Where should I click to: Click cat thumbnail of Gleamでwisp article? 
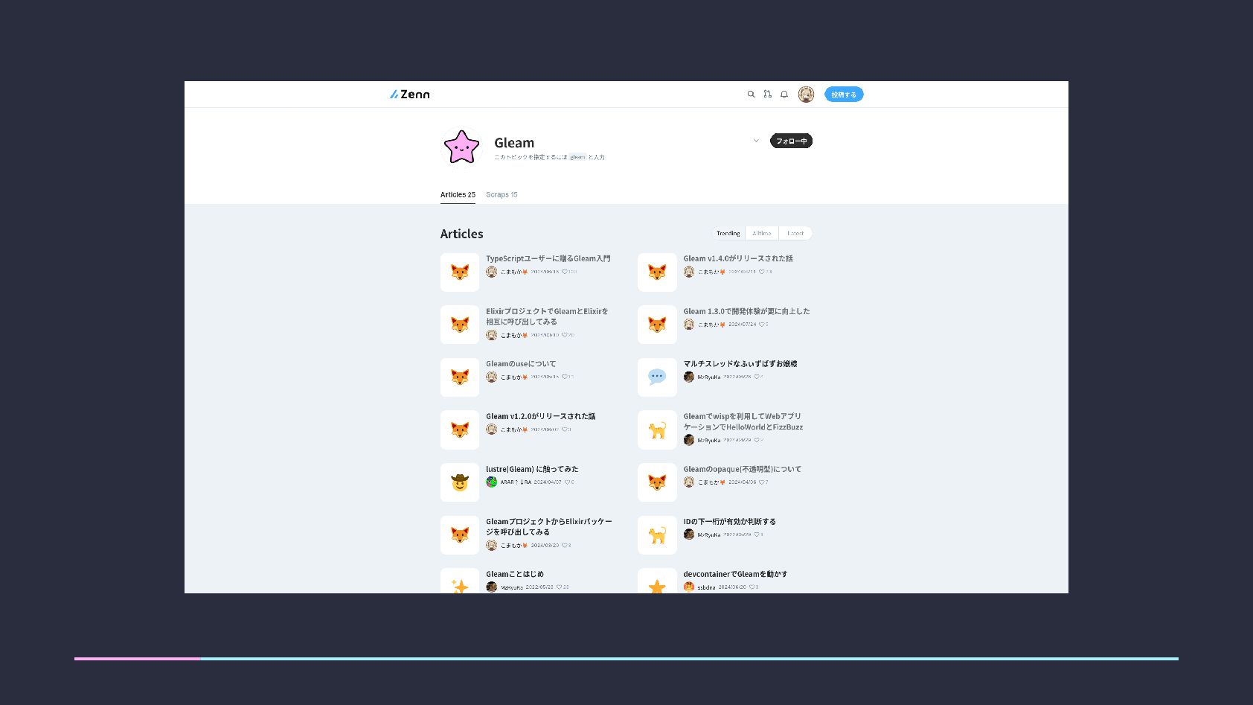tap(657, 430)
